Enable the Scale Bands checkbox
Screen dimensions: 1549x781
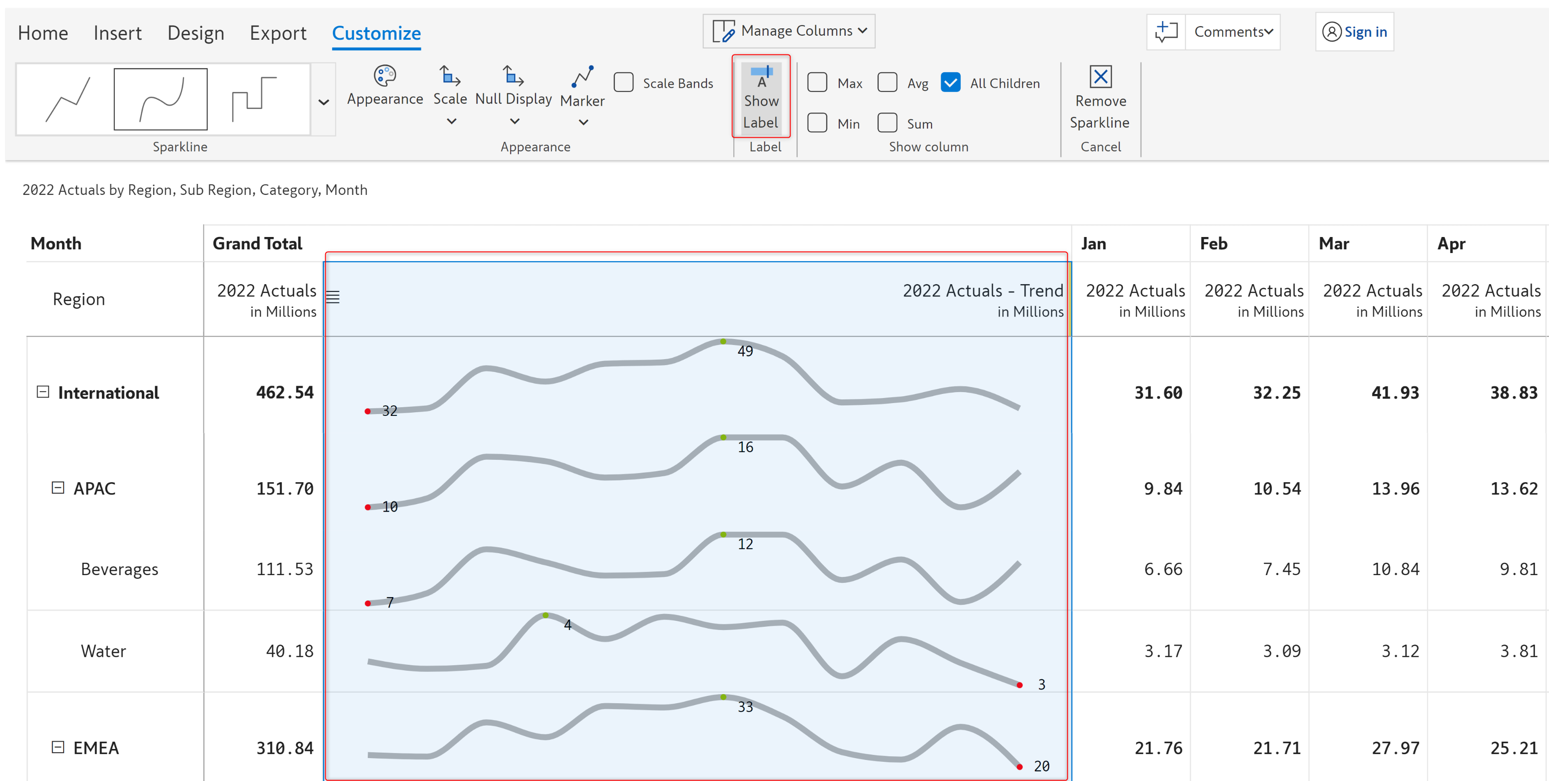(x=624, y=82)
